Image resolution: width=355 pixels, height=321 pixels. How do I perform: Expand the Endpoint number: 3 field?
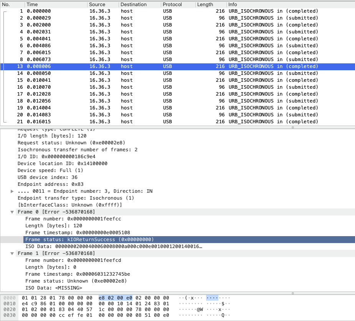[12, 192]
